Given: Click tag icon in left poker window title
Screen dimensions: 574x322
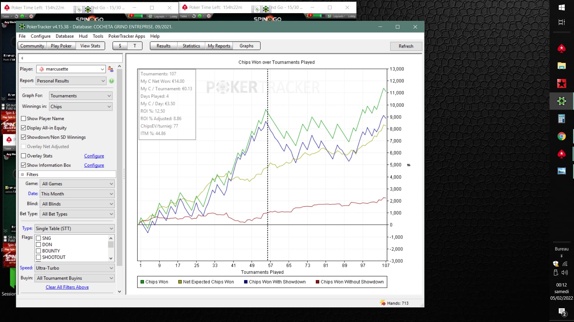Looking at the screenshot, I should pos(79,10).
